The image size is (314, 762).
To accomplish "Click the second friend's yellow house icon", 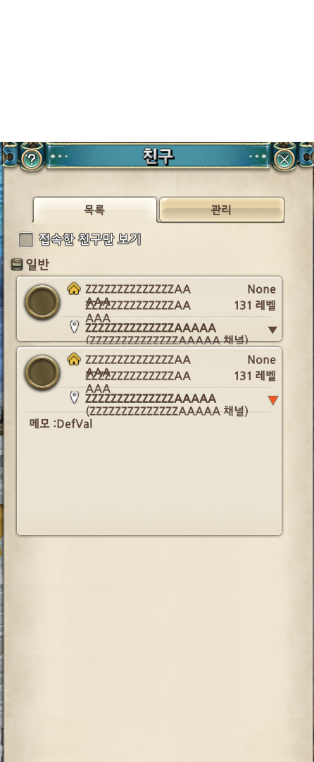I will point(74,359).
